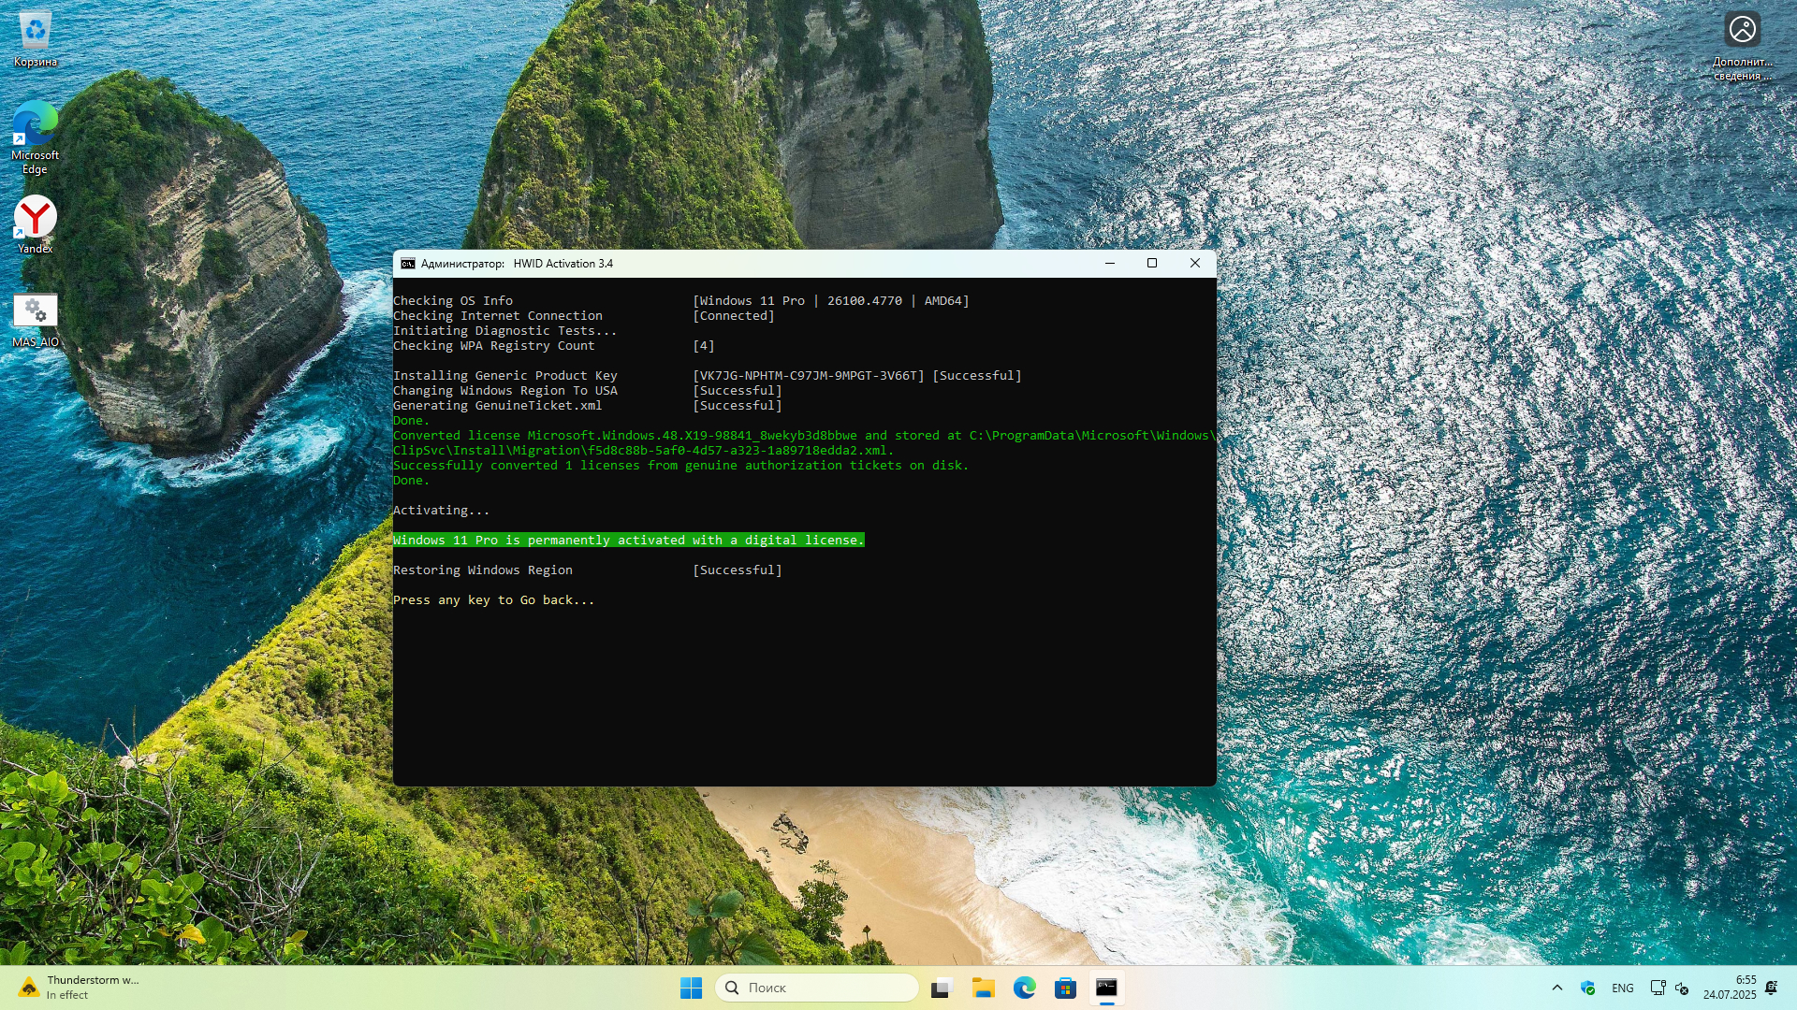The height and width of the screenshot is (1010, 1797).
Task: Open Task View from the taskbar
Action: pyautogui.click(x=942, y=988)
